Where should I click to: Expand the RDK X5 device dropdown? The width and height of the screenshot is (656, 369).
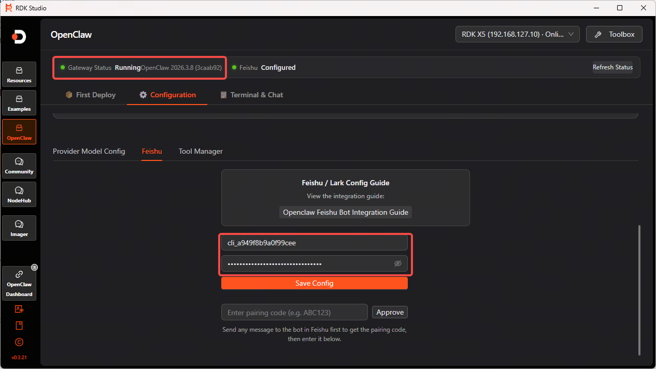click(x=517, y=35)
